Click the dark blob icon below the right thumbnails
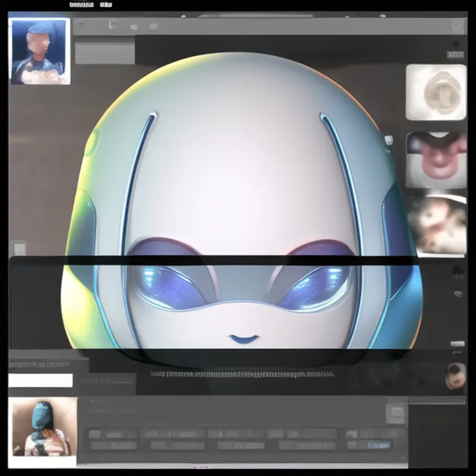The width and height of the screenshot is (476, 476). click(457, 271)
